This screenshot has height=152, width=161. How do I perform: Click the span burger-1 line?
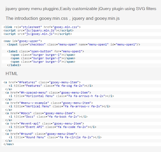tap(43, 55)
